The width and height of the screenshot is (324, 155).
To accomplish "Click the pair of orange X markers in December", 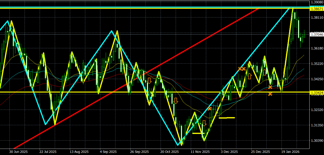I will [242, 69].
